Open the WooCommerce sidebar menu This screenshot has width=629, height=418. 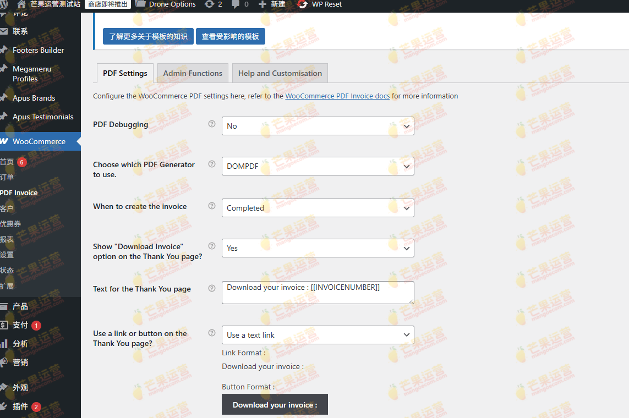(x=40, y=141)
